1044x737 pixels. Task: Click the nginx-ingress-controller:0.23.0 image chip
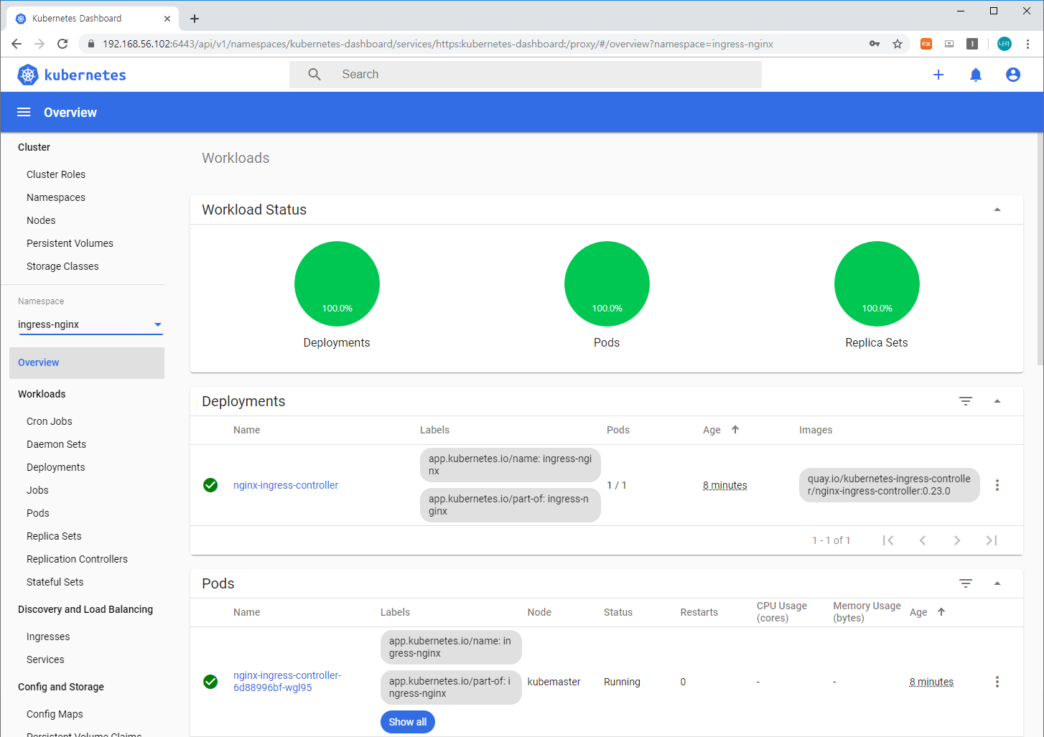tap(889, 485)
